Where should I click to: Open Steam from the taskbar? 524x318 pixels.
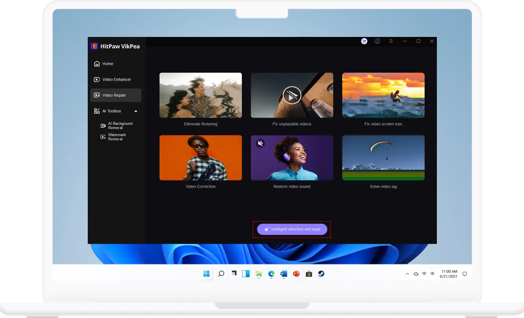click(321, 274)
